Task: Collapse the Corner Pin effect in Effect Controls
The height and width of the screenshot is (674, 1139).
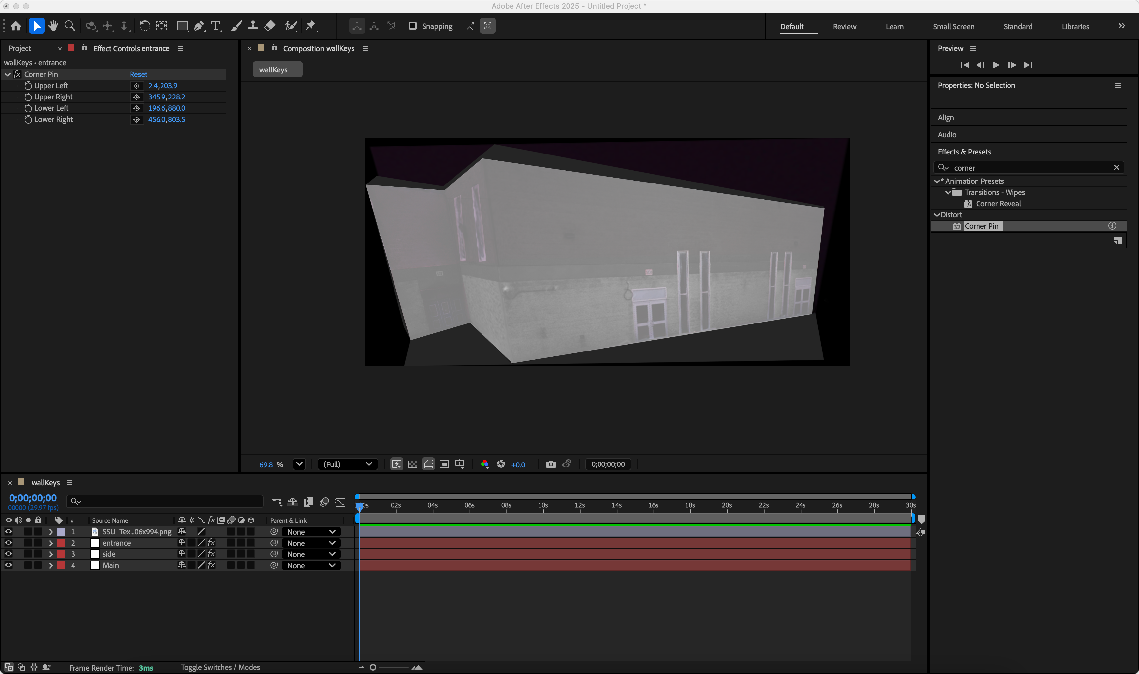Action: [x=7, y=74]
